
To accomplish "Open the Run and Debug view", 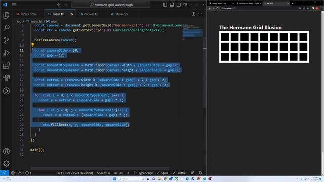I will click(x=6, y=53).
